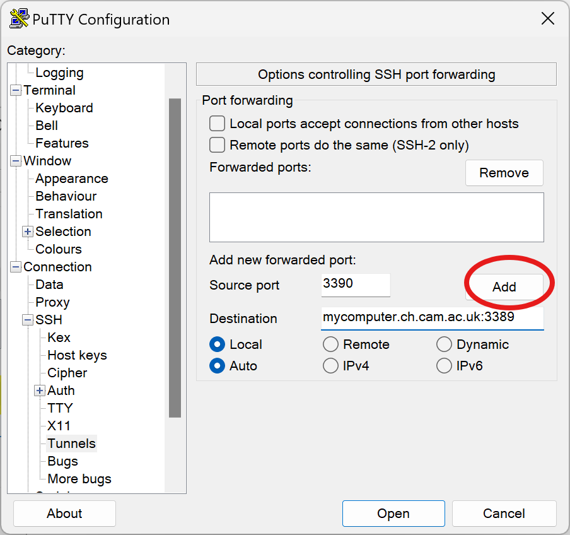
Task: Select the Window category label
Action: coord(47,161)
